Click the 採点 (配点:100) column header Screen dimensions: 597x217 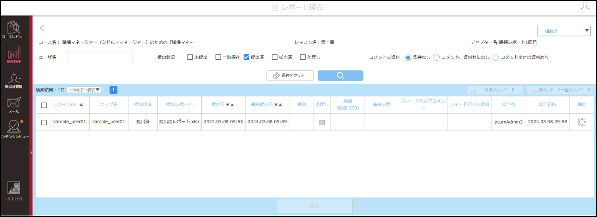click(348, 104)
